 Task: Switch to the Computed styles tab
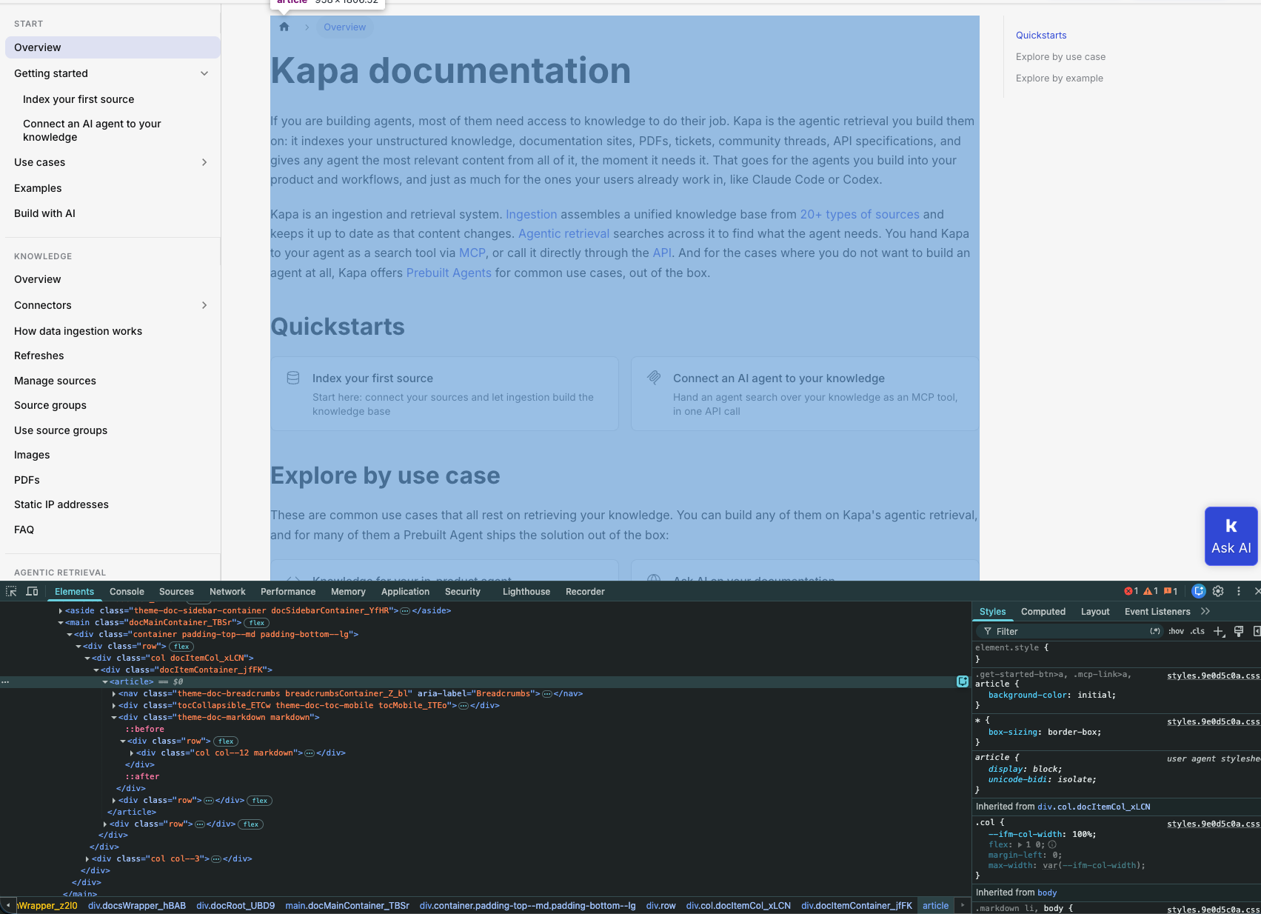1043,611
